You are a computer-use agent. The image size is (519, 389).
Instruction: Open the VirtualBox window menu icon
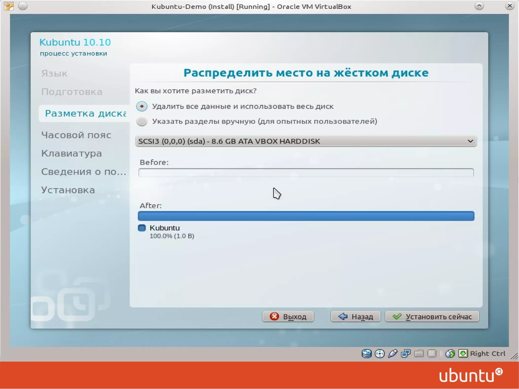pos(9,6)
